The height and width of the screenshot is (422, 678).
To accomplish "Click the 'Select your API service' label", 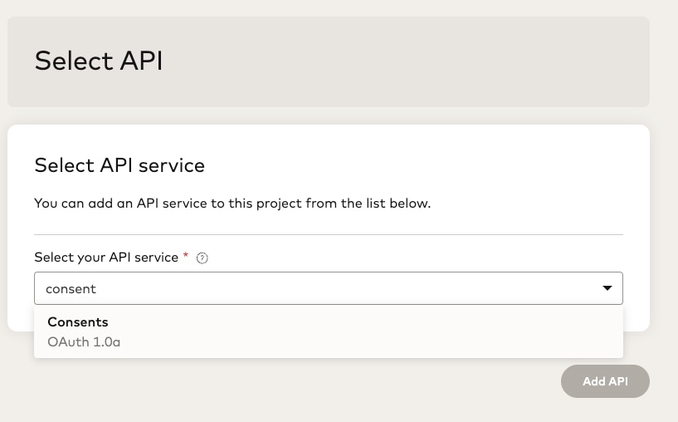I will [x=106, y=258].
